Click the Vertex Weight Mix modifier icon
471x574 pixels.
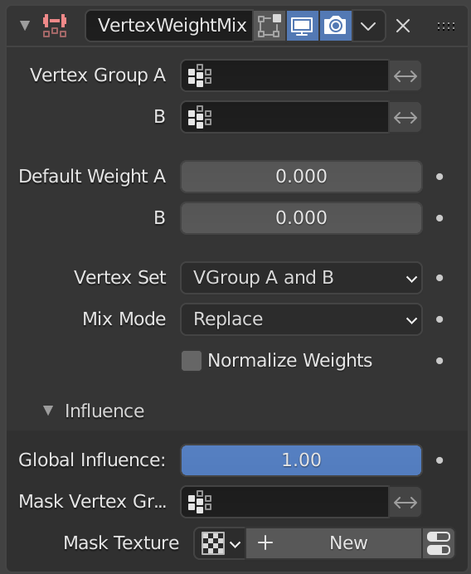point(55,26)
